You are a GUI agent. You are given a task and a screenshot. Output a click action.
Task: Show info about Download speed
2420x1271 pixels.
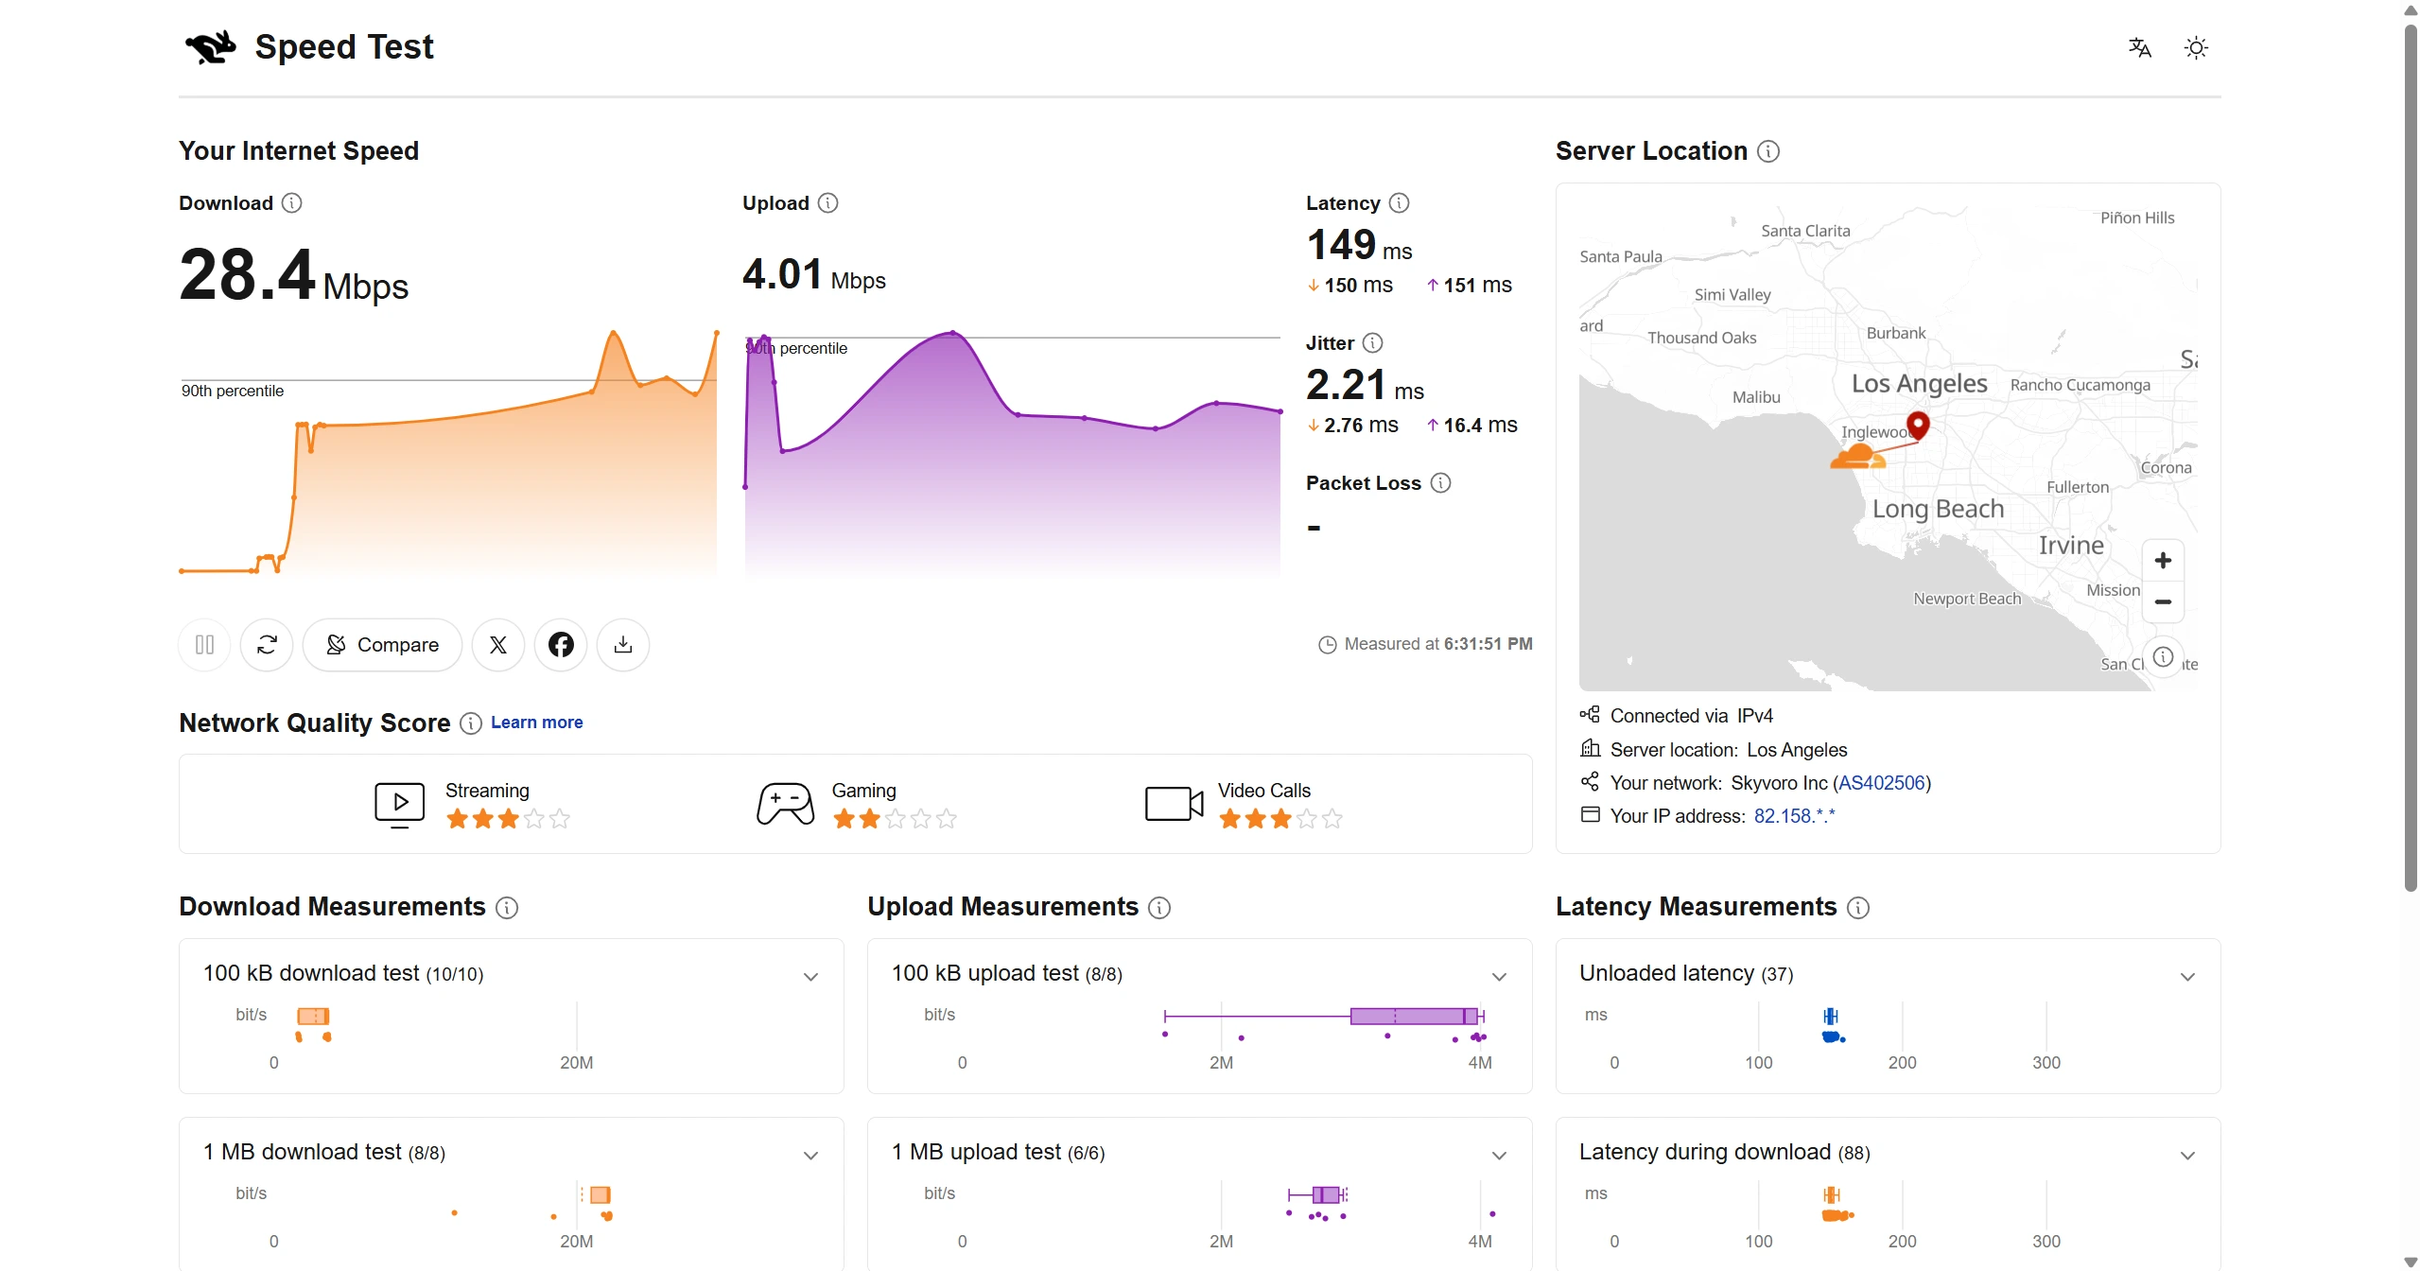tap(292, 203)
